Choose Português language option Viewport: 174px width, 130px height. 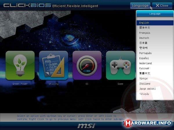pos(155,53)
